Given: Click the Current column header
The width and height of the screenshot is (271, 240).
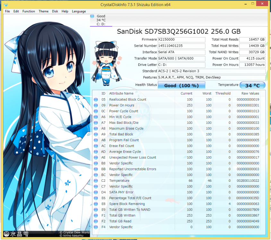Looking at the screenshot, I should tap(184, 93).
